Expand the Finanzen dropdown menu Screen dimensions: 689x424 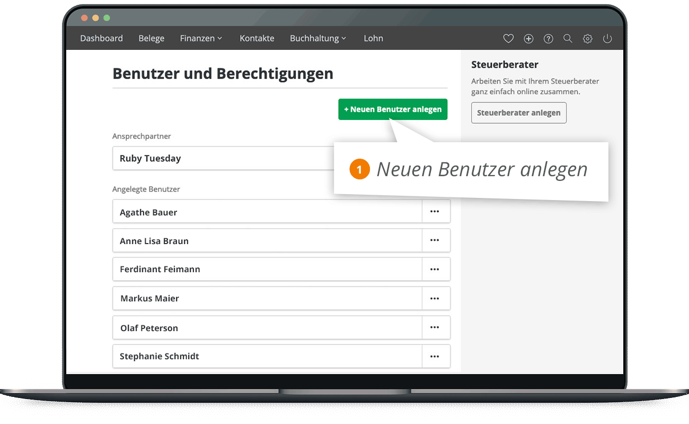pyautogui.click(x=201, y=39)
